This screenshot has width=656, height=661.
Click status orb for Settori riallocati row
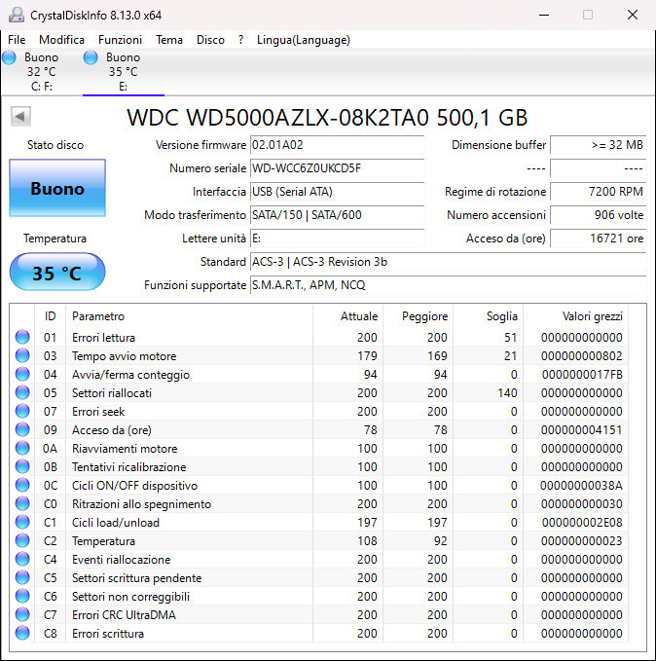coord(22,393)
